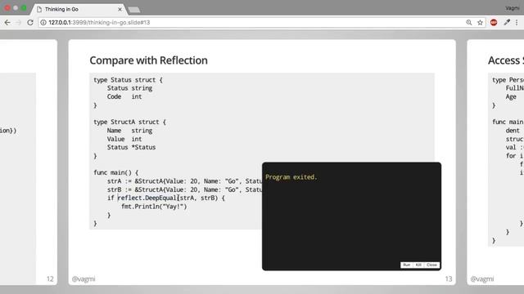
Task: Click the Vagmi profile name button
Action: (513, 8)
